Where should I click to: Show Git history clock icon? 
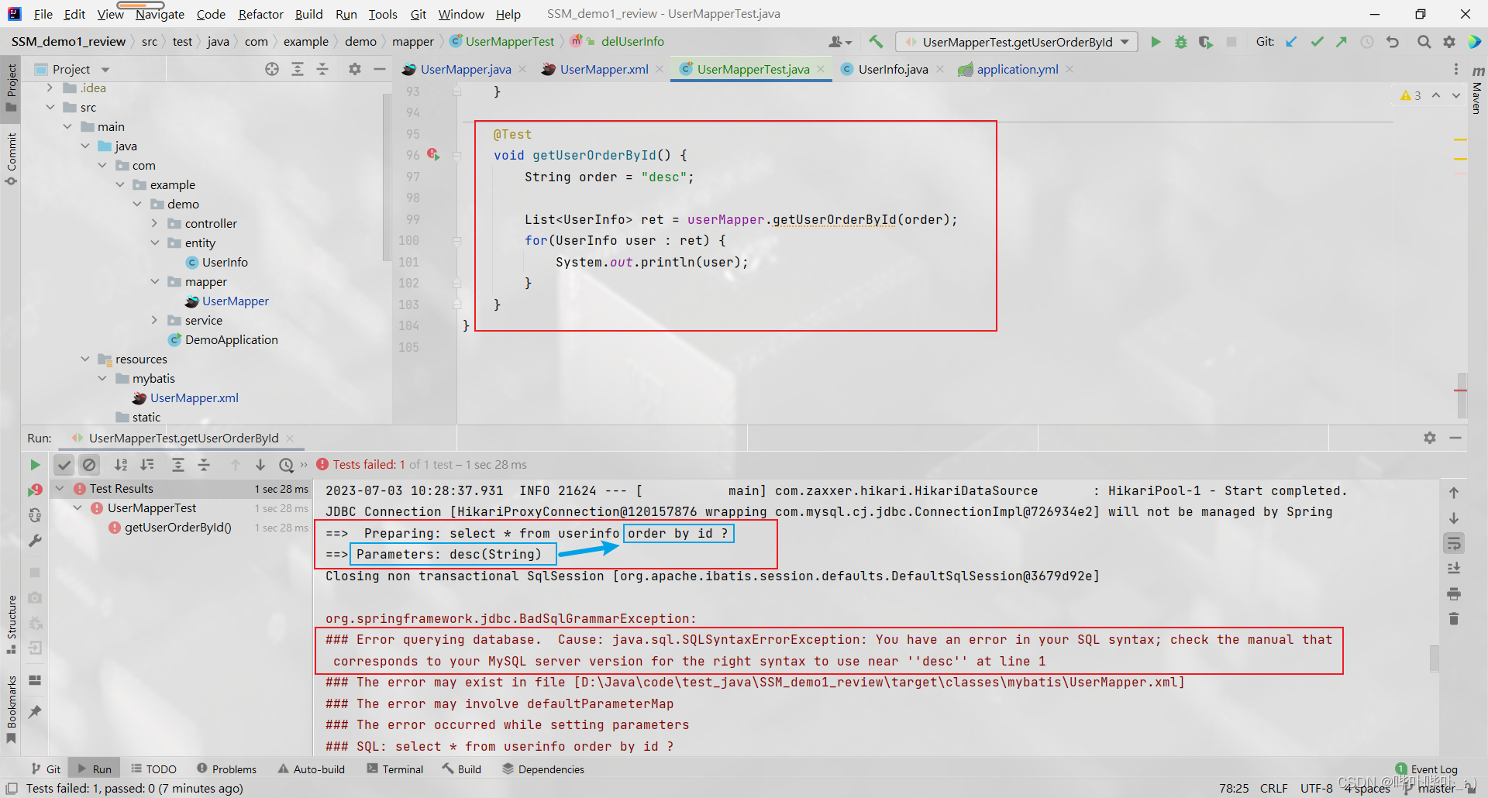1367,42
